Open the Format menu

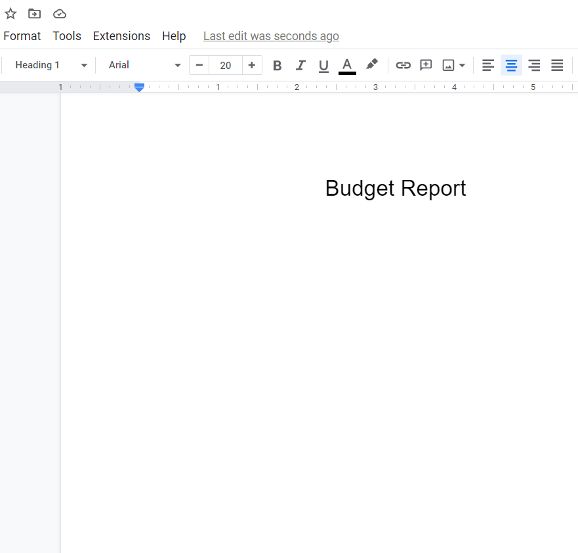pos(22,36)
